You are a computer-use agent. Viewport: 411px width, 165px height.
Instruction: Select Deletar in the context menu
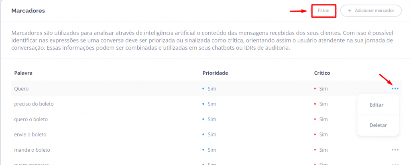[378, 125]
